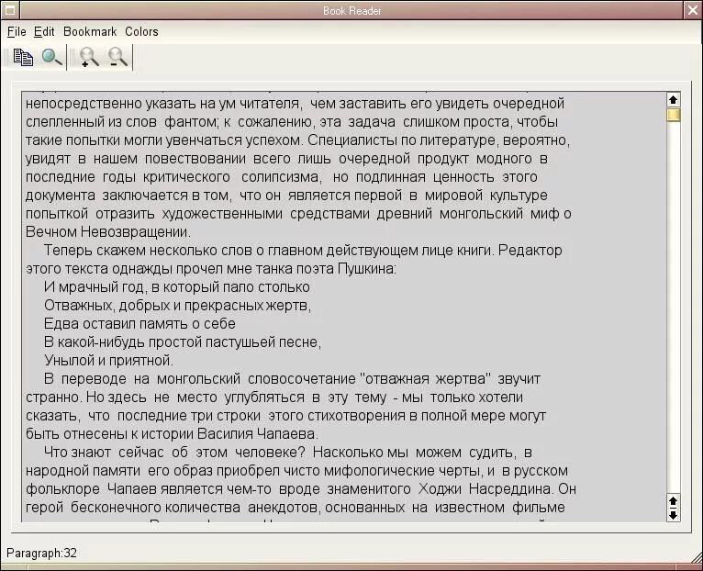Open the Edit menu
The image size is (703, 571).
[44, 32]
